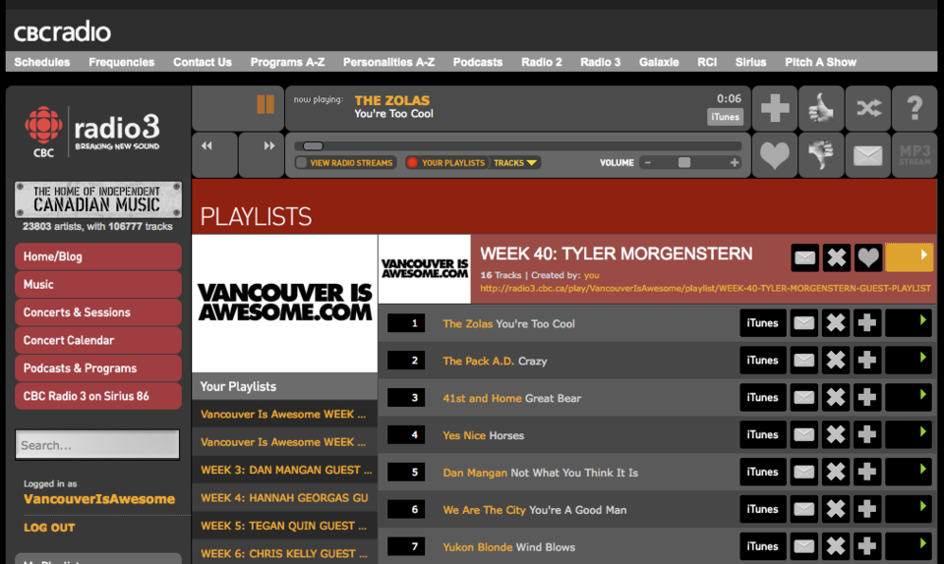944x564 pixels.
Task: Decrease volume with the minus button
Action: coord(648,162)
